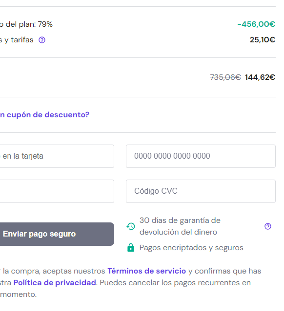Click the refund guarantee clock icon

(131, 226)
